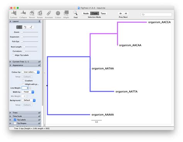Click the 0.3 scale bar label
Screen dimensions: 183x142
pos(97,122)
